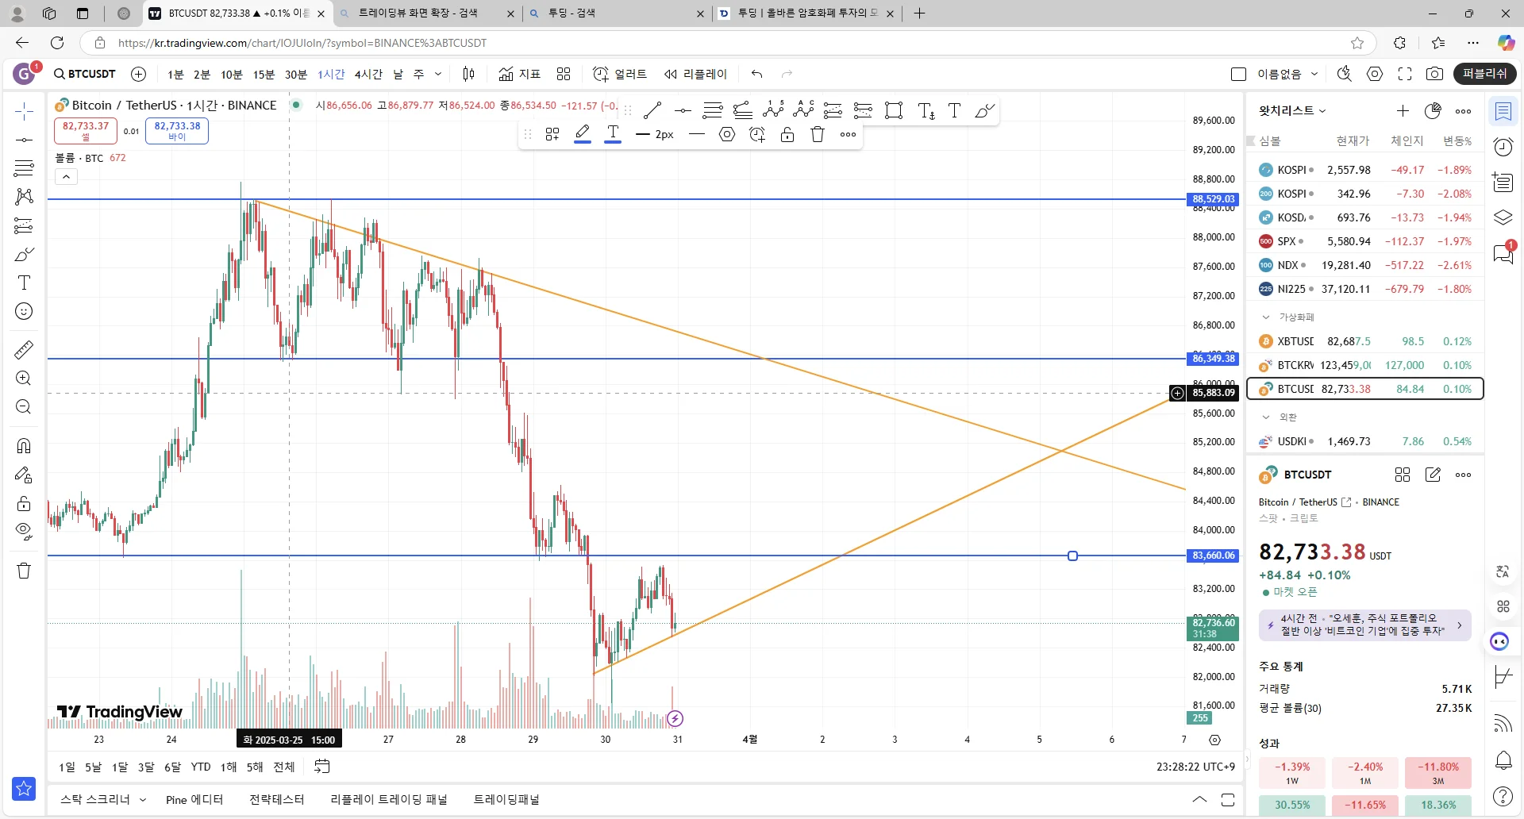1524x819 pixels.
Task: Click the line color pencil icon
Action: point(583,134)
